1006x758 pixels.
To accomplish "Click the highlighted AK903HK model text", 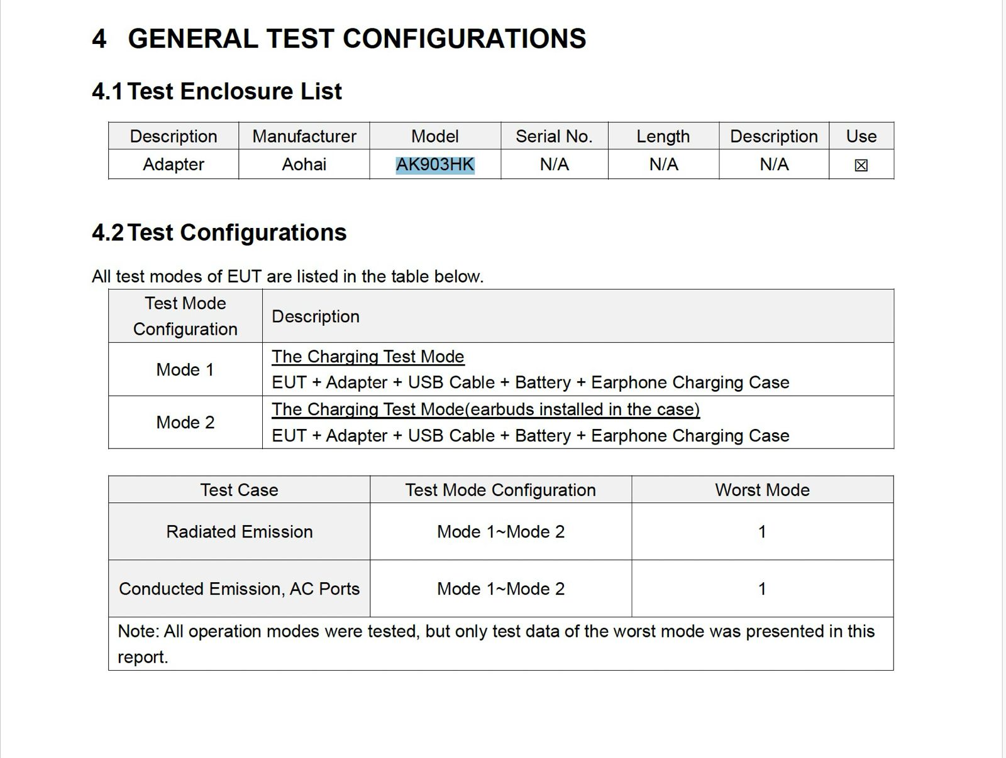I will click(434, 165).
